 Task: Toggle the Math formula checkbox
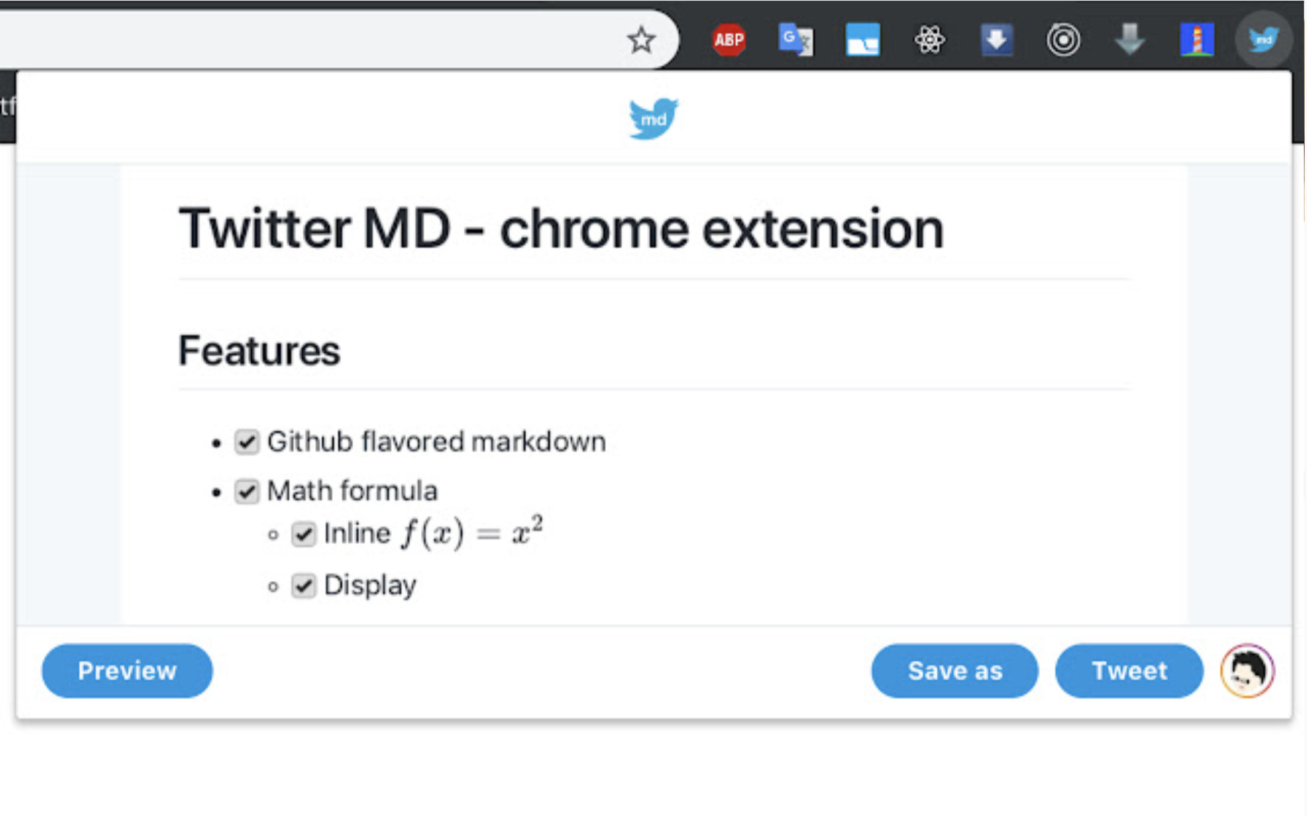[x=248, y=492]
